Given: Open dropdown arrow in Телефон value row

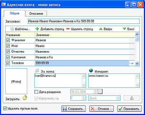Looking at the screenshot, I should [x=131, y=63].
